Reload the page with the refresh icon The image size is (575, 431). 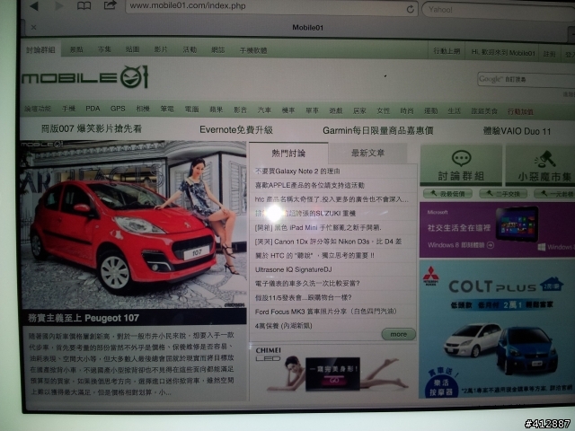click(411, 9)
